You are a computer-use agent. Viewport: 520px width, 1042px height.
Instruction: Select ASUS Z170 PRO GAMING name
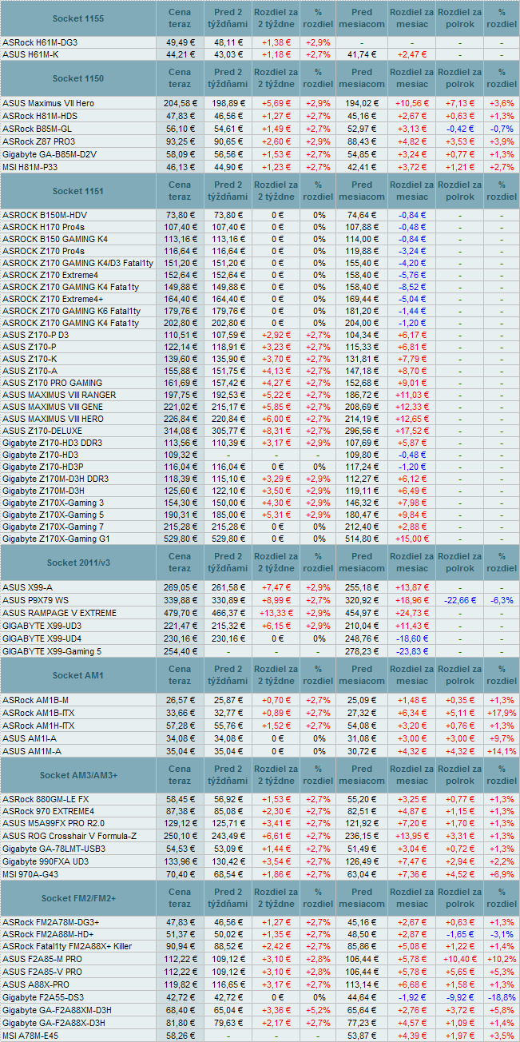click(52, 383)
